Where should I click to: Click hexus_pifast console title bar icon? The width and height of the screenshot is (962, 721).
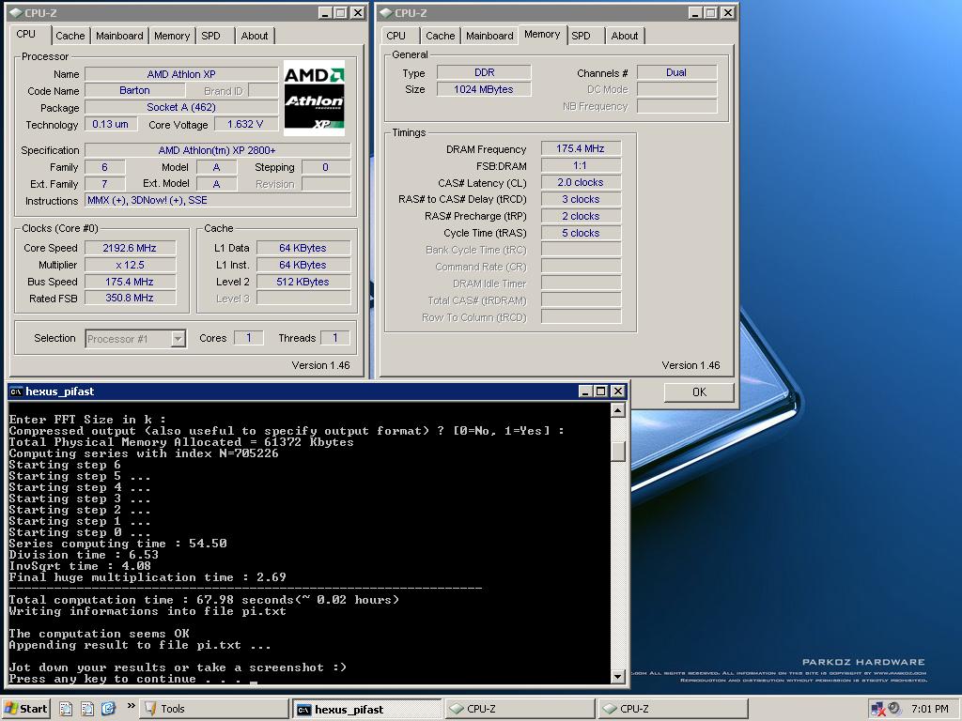point(17,391)
